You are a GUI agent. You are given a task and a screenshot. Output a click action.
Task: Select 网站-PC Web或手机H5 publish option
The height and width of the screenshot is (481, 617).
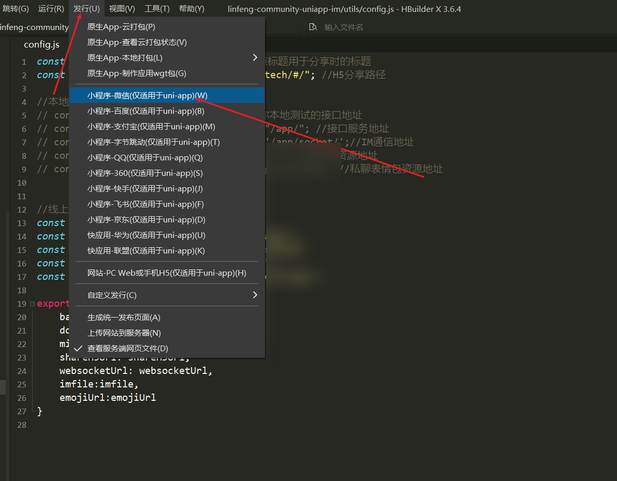point(167,273)
